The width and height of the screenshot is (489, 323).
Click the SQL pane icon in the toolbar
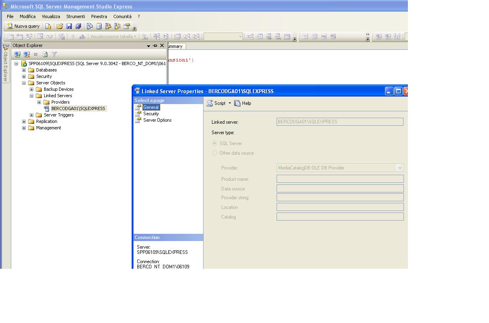[x=324, y=37]
